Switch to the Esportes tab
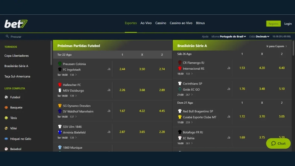The image size is (295, 166). [131, 23]
